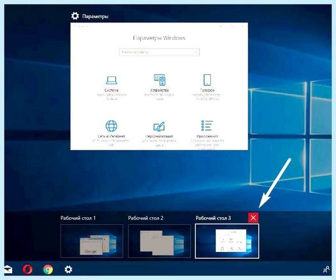
Task: Open Opera browser from taskbar
Action: 27,269
